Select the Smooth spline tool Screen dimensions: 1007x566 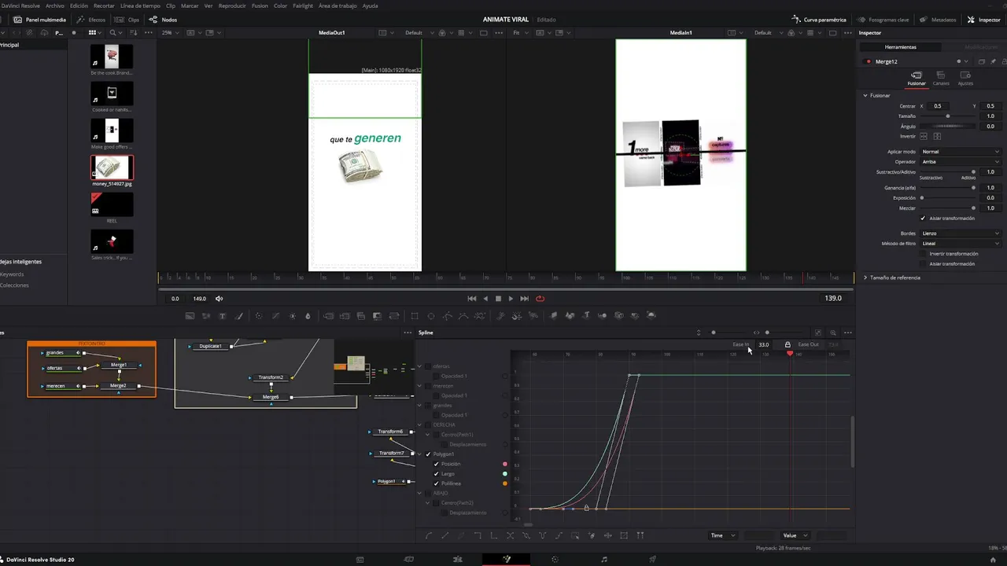[429, 535]
